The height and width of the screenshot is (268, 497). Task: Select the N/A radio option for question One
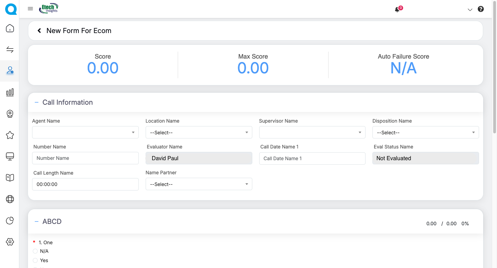tap(35, 251)
